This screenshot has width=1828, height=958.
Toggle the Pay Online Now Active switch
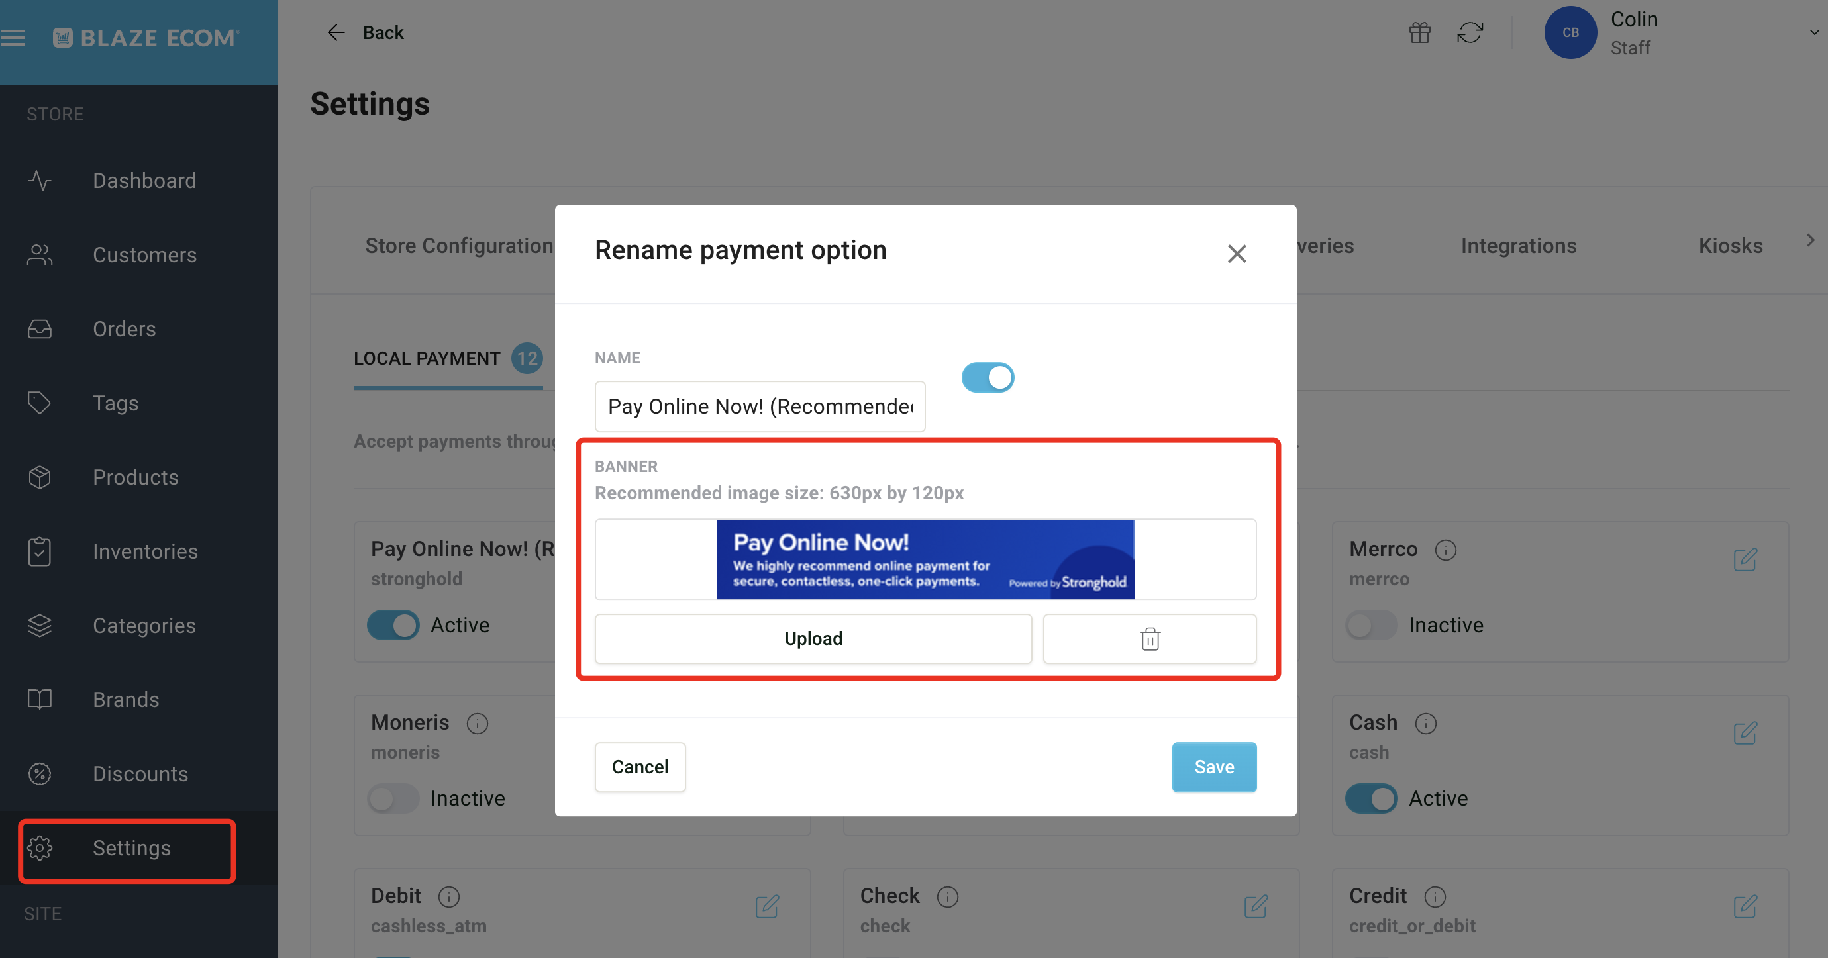coord(394,624)
